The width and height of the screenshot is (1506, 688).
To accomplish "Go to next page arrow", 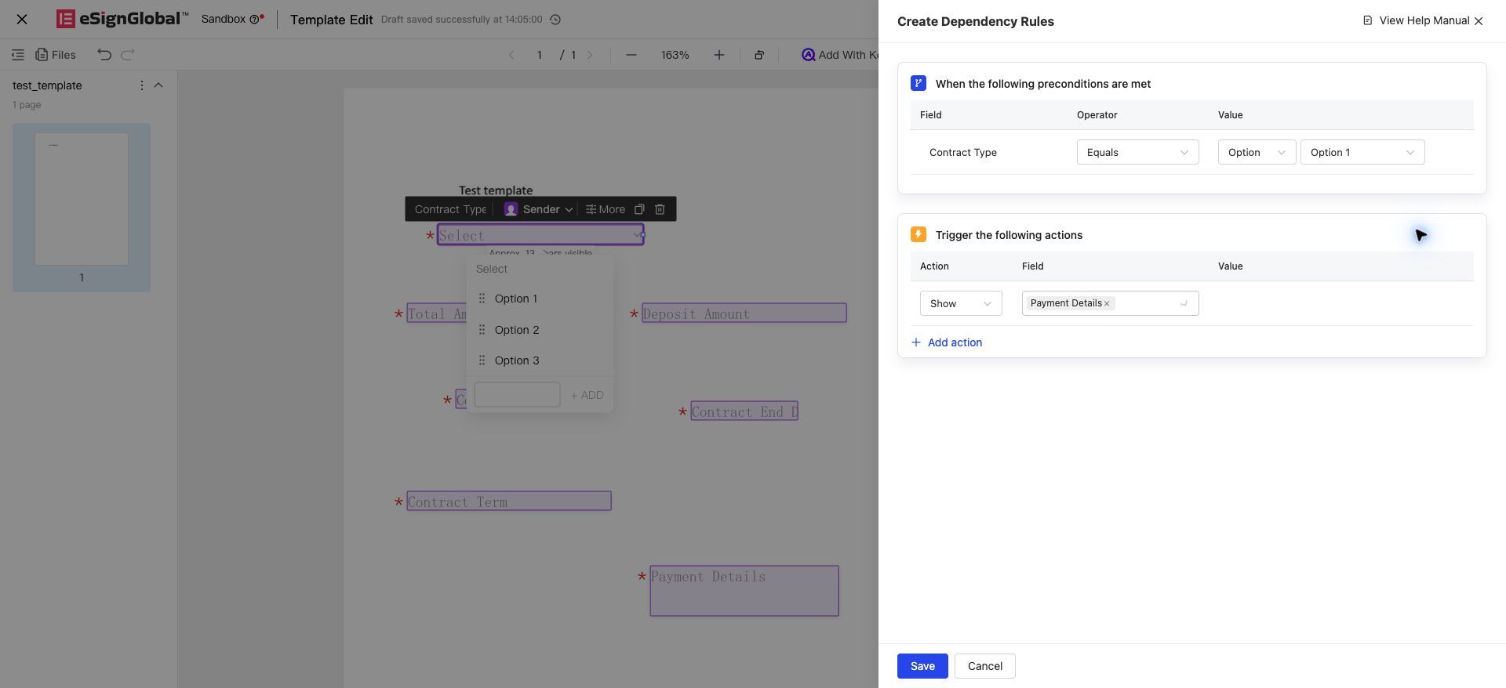I will coord(590,55).
